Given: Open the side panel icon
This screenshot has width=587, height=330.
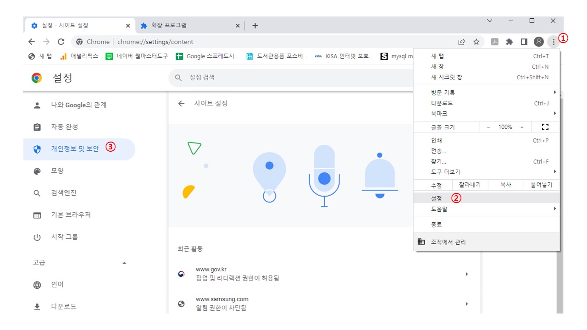Looking at the screenshot, I should click(524, 42).
